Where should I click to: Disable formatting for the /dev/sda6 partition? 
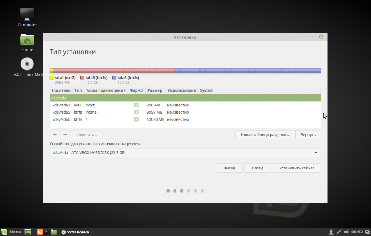pos(137,119)
